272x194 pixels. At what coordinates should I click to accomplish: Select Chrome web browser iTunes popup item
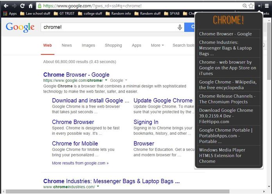[x=229, y=68]
